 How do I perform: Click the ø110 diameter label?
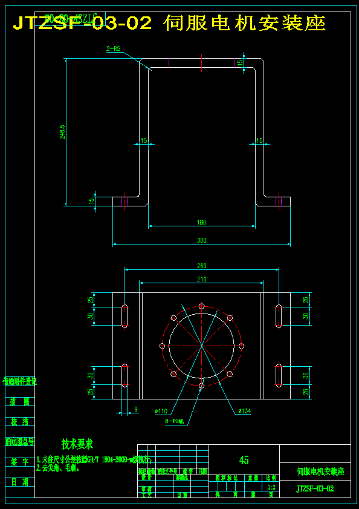(161, 412)
